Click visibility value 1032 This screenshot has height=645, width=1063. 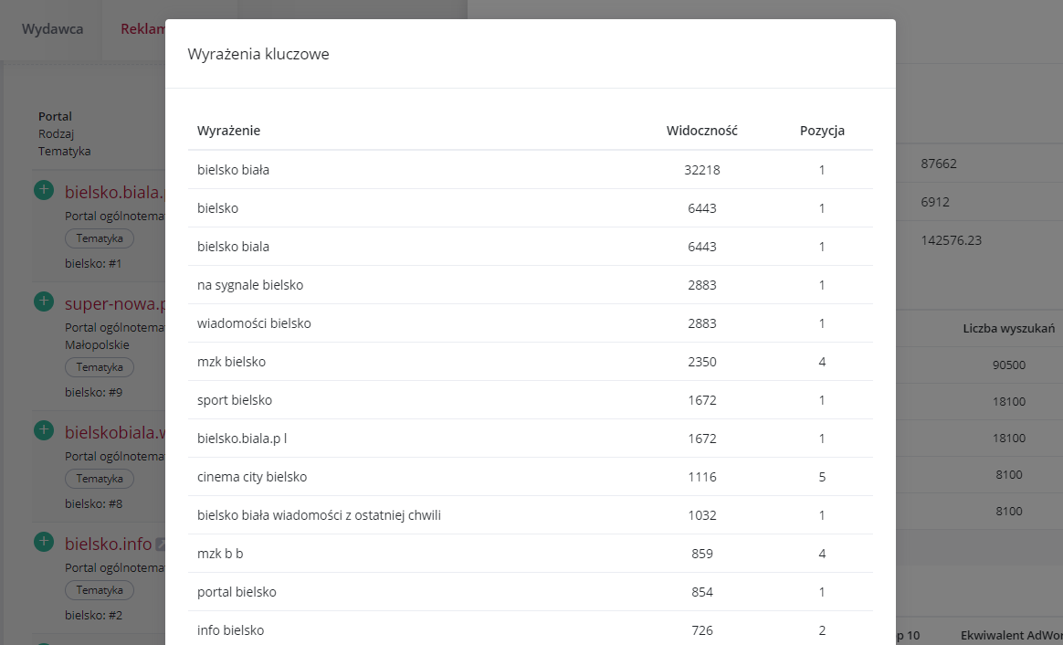(701, 515)
